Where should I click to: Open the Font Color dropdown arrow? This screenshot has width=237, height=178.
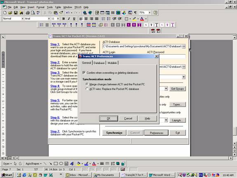146,19
